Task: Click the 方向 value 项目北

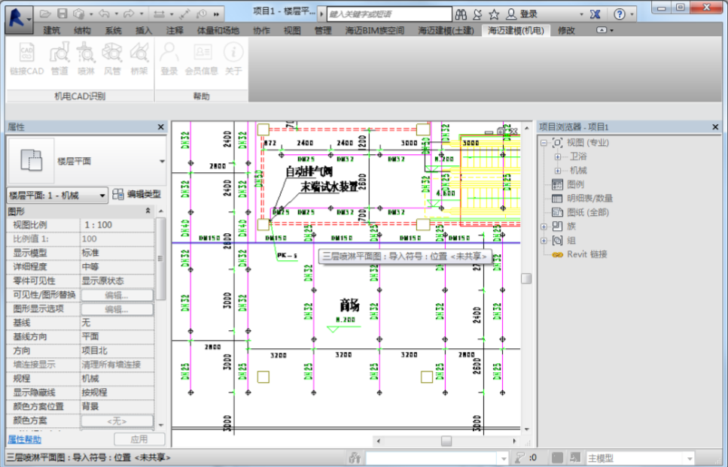Action: [x=117, y=351]
